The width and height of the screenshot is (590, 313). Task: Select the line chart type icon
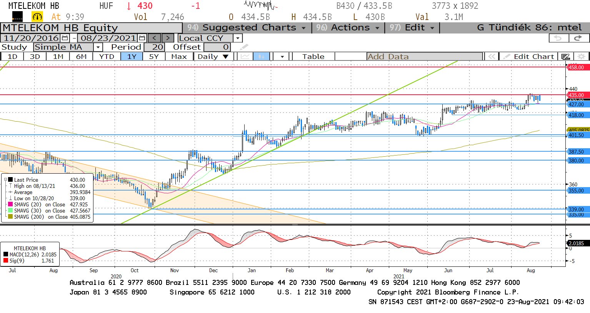(x=245, y=57)
